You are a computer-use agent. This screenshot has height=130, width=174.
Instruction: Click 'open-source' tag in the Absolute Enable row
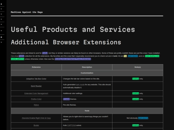143,118
